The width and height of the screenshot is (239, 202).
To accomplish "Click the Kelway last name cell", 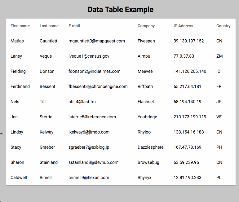I will (46, 132).
